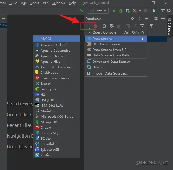173x170 pixels.
Task: Click the Run Anything terminal-window icon
Action: tap(163, 11)
